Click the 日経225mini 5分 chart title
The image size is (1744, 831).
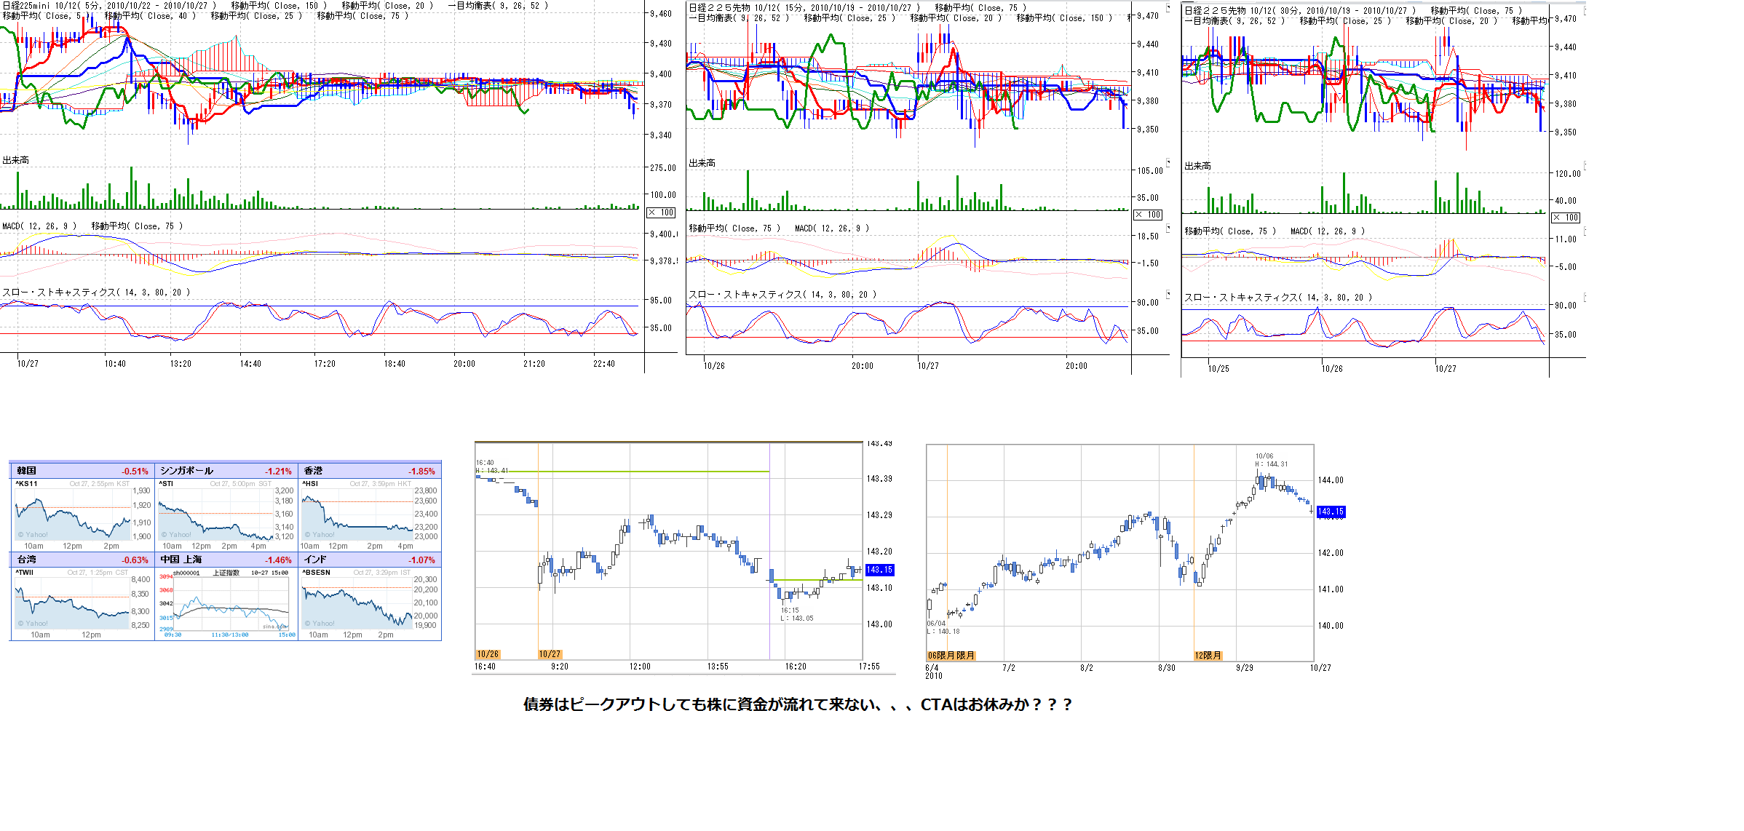(x=109, y=6)
